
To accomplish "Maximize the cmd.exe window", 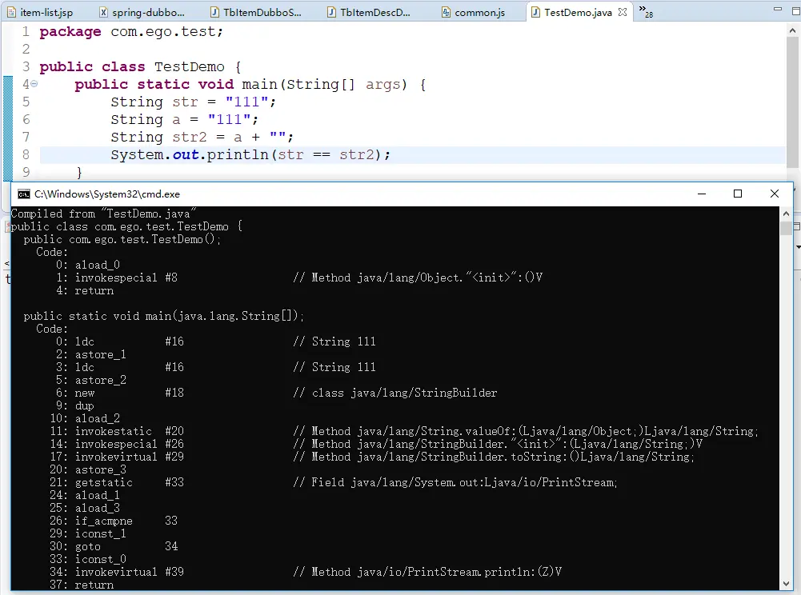I will [738, 194].
